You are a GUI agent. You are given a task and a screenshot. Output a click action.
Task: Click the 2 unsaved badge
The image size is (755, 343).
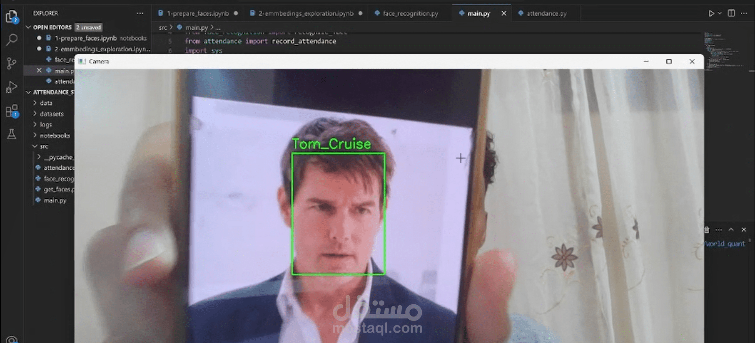(x=88, y=27)
